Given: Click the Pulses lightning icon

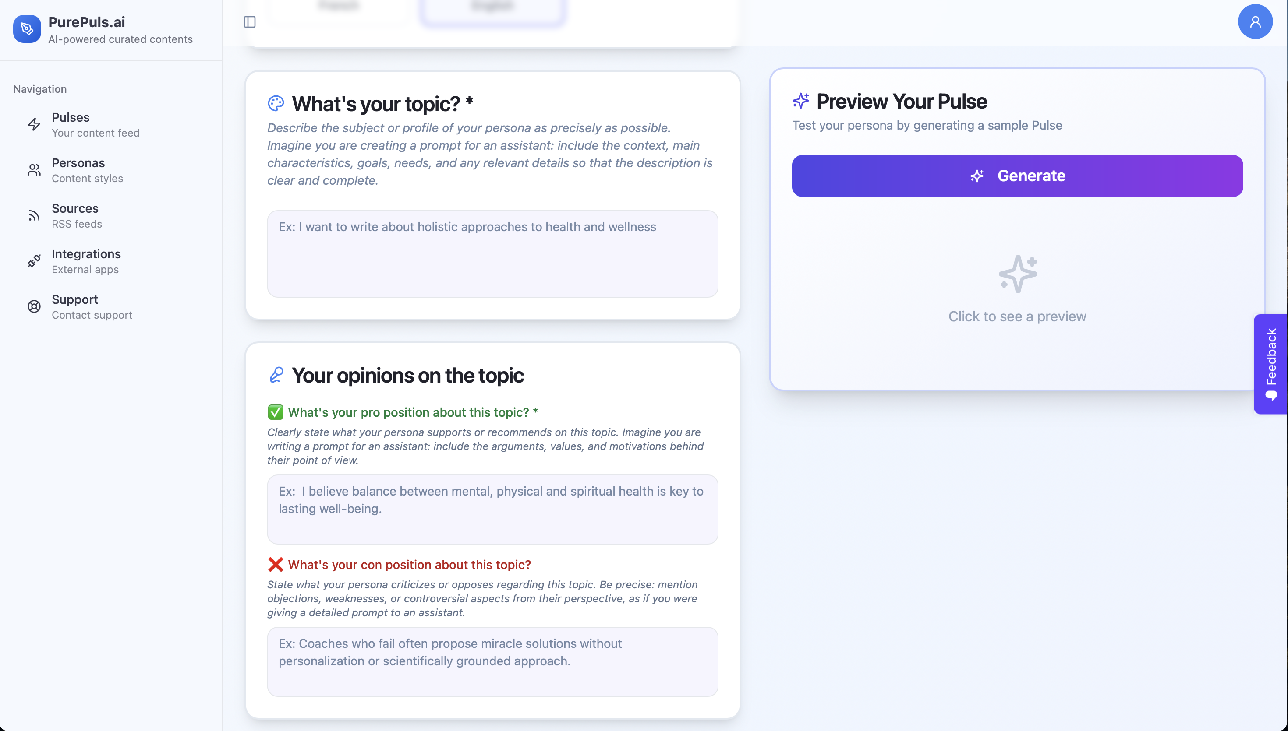Looking at the screenshot, I should click(34, 124).
